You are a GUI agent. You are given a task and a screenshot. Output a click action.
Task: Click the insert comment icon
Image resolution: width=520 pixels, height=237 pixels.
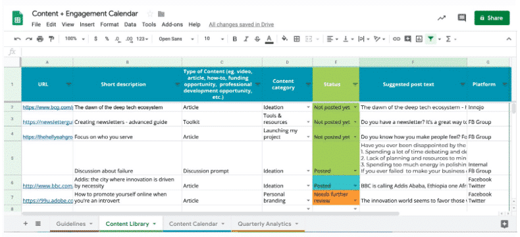[x=407, y=39]
